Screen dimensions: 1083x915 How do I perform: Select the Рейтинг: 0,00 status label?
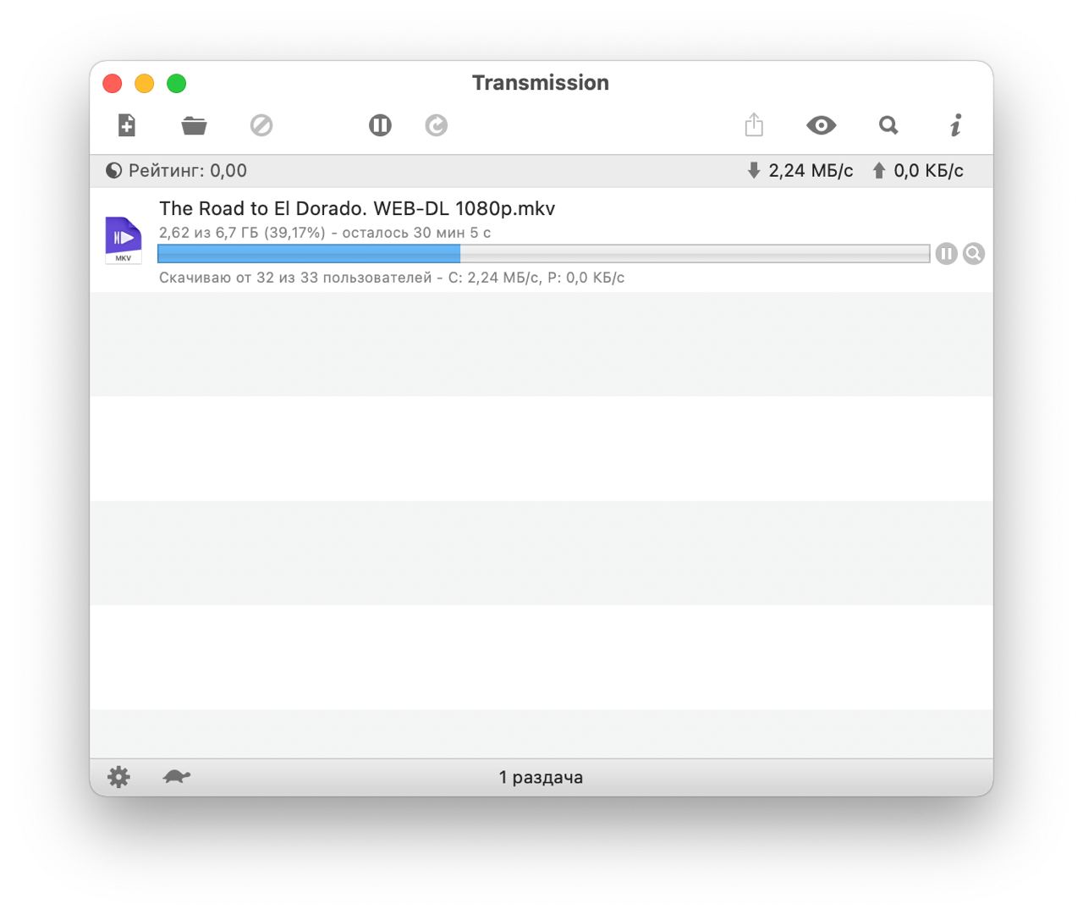(188, 170)
